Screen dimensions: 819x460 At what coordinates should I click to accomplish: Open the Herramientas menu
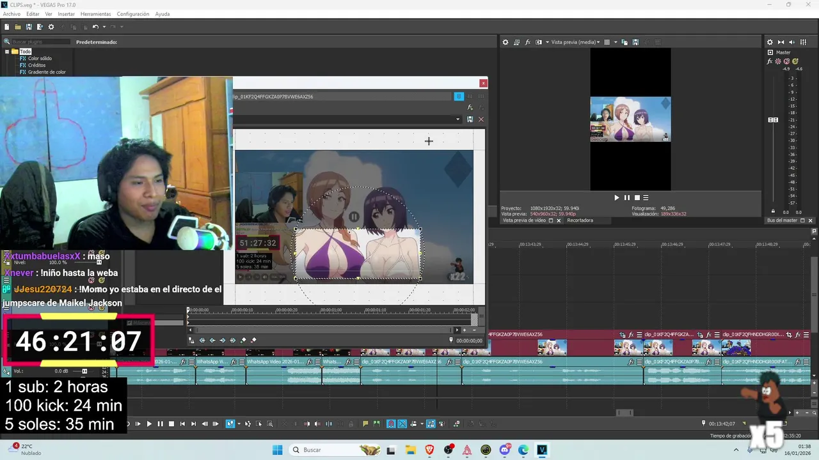click(x=95, y=14)
